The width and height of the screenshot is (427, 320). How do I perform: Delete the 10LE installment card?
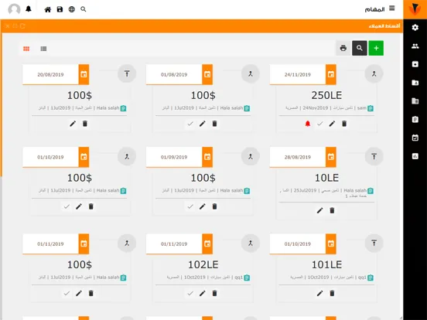pos(332,210)
